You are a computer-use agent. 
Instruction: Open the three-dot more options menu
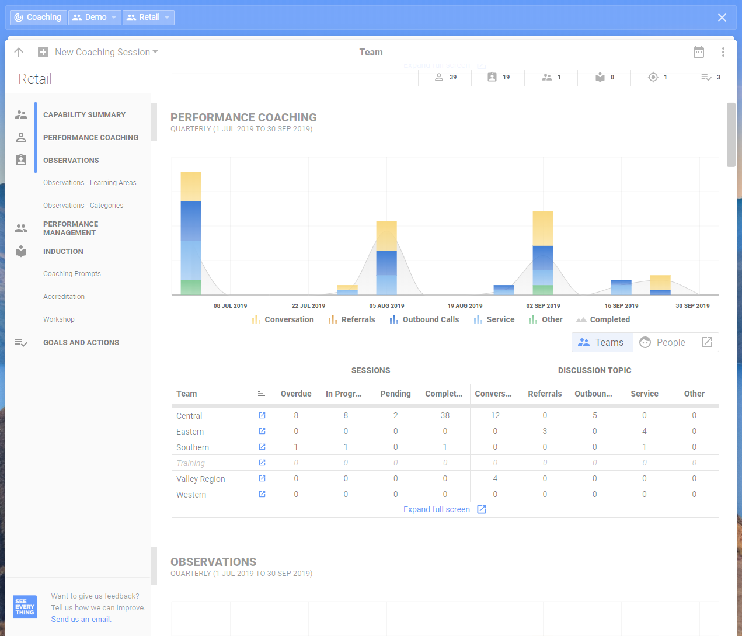click(x=723, y=52)
